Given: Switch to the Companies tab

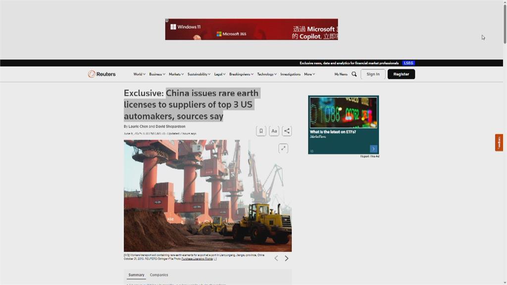Looking at the screenshot, I should tap(159, 275).
